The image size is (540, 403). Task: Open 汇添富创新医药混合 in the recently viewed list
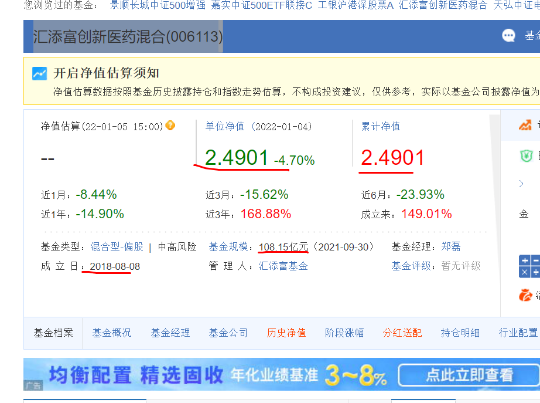[x=443, y=5]
